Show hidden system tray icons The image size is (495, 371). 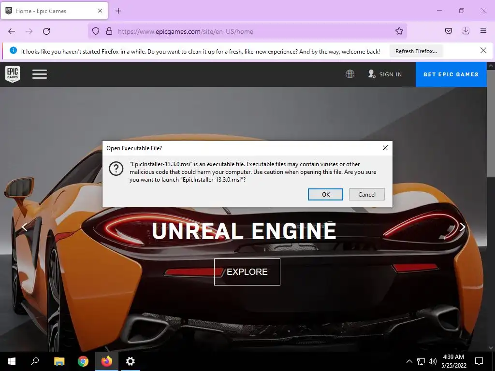[x=409, y=361]
